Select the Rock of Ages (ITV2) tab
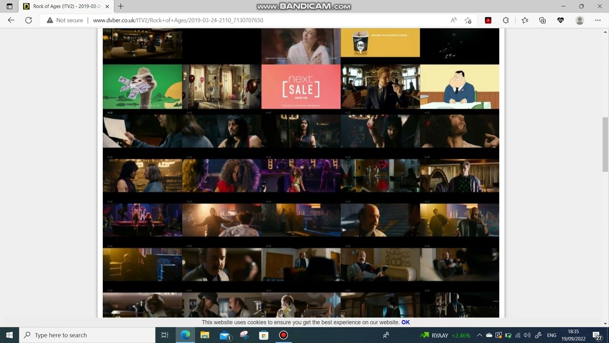609x343 pixels. 66,6
